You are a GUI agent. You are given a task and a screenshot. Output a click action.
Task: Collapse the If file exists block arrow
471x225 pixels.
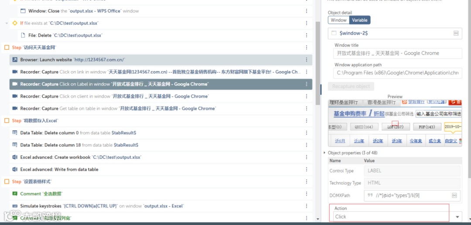[x=7, y=23]
